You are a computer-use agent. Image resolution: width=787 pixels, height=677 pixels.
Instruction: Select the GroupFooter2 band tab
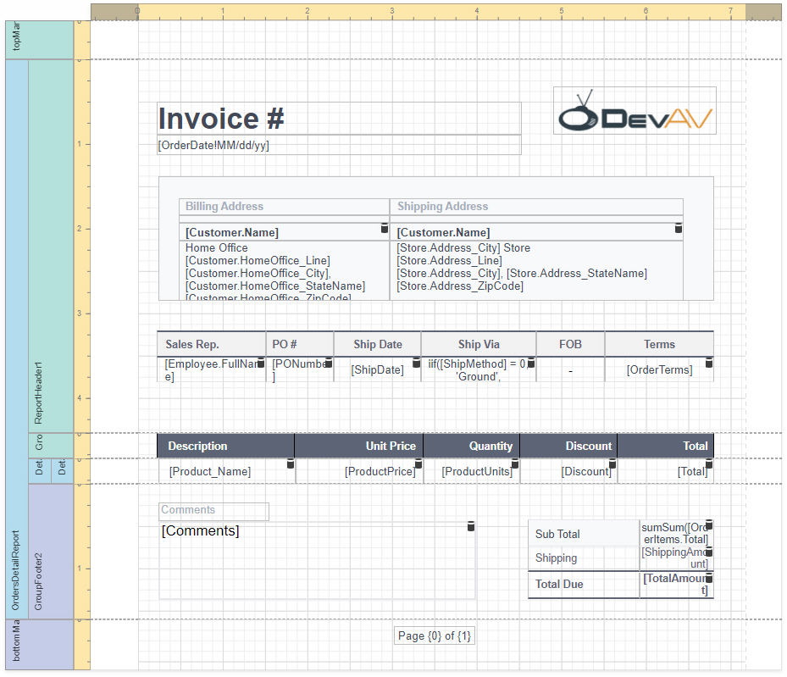[x=39, y=551]
